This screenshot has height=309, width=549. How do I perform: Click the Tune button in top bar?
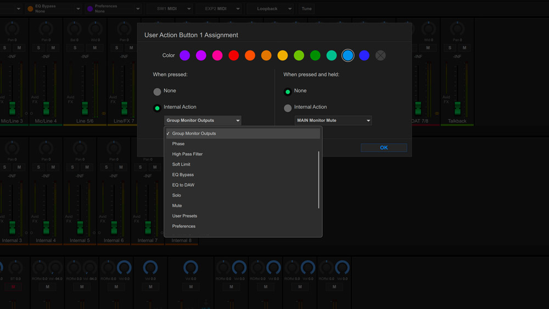coord(306,9)
